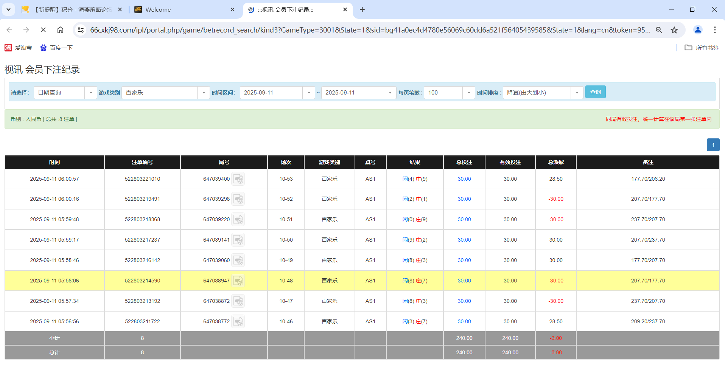This screenshot has width=725, height=366.
Task: Click the magnifier zoom icon in address bar
Action: coord(659,30)
